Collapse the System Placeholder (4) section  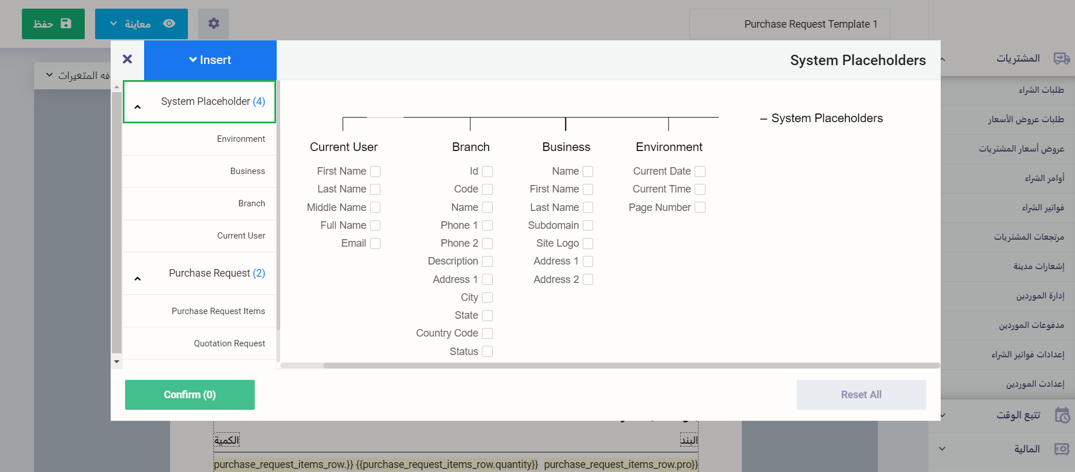coord(138,107)
